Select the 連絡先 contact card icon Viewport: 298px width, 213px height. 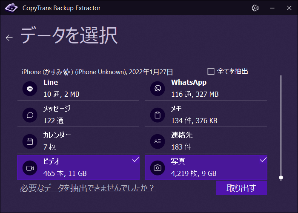(x=158, y=141)
